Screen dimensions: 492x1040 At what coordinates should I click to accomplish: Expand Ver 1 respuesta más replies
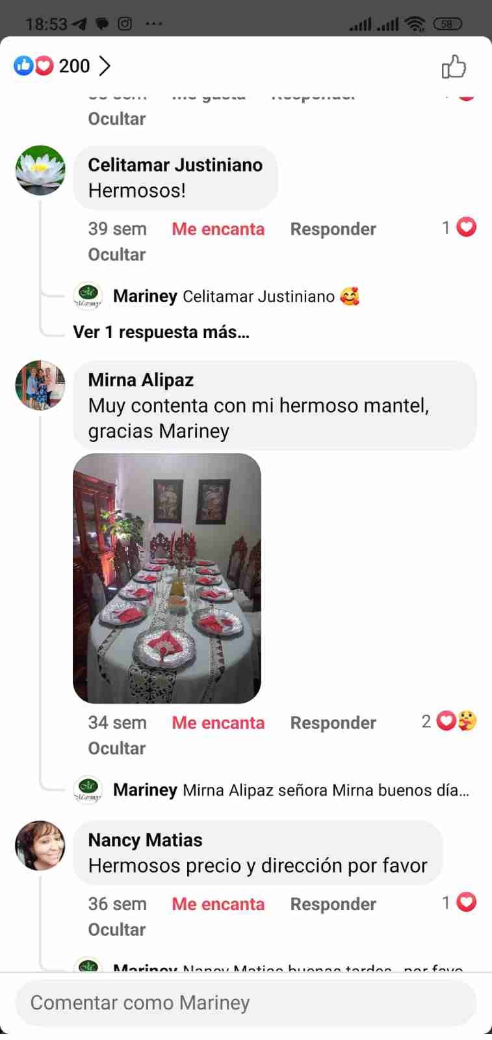tap(161, 332)
